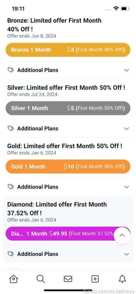Expand Additional Plans chevron under Gold
Image resolution: width=136 pixels, height=294 pixels.
126,187
